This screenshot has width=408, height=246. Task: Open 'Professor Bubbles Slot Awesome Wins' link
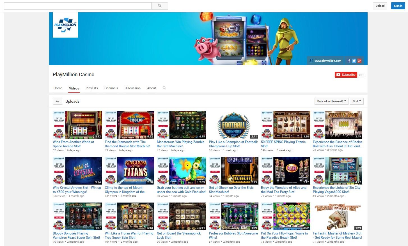[233, 236]
